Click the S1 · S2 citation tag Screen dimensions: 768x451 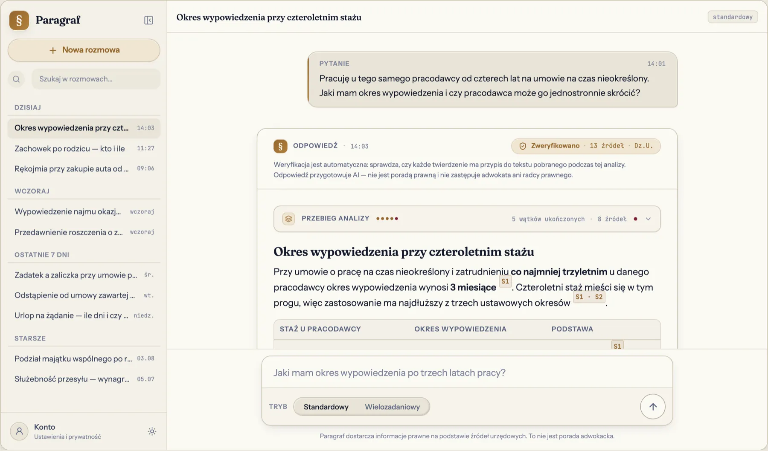coord(589,297)
